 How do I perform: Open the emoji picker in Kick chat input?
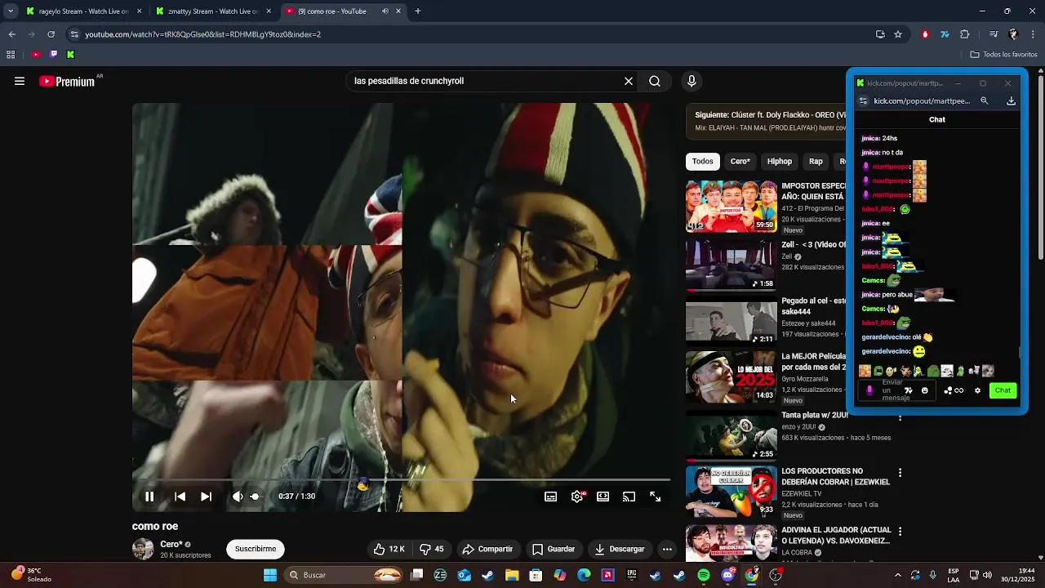pos(924,390)
